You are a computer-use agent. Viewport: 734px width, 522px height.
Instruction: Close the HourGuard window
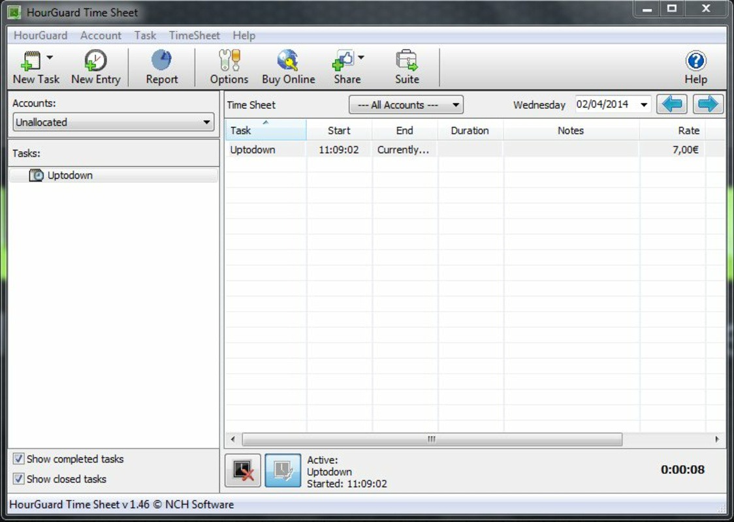[707, 9]
